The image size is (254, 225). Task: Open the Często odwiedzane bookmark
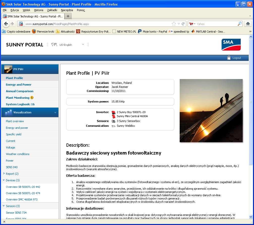[16, 32]
